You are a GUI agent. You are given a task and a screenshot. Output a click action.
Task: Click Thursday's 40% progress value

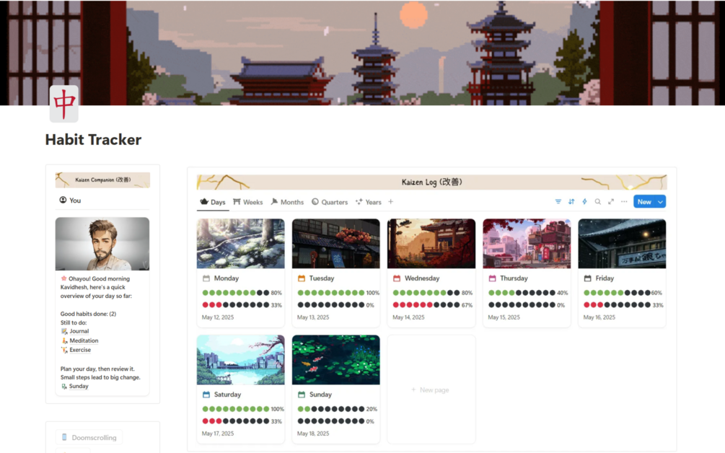tap(562, 293)
